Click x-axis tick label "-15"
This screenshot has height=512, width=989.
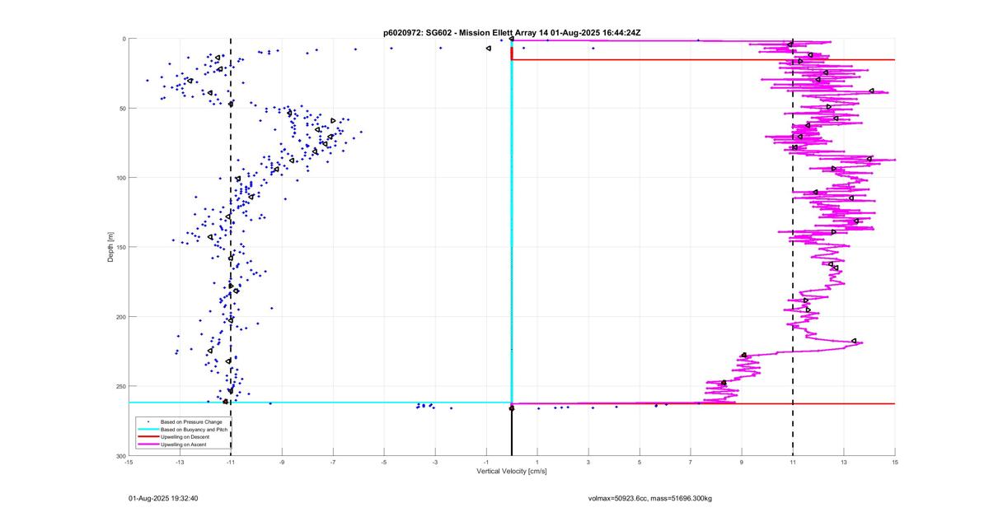129,463
